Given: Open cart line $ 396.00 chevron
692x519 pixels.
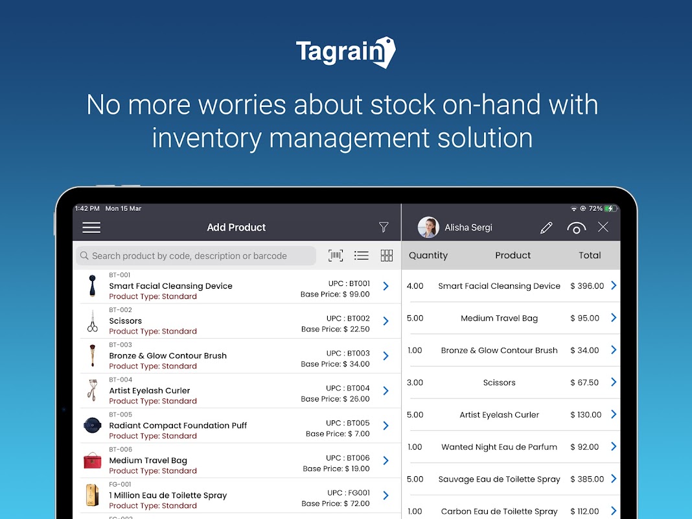Looking at the screenshot, I should coord(614,285).
